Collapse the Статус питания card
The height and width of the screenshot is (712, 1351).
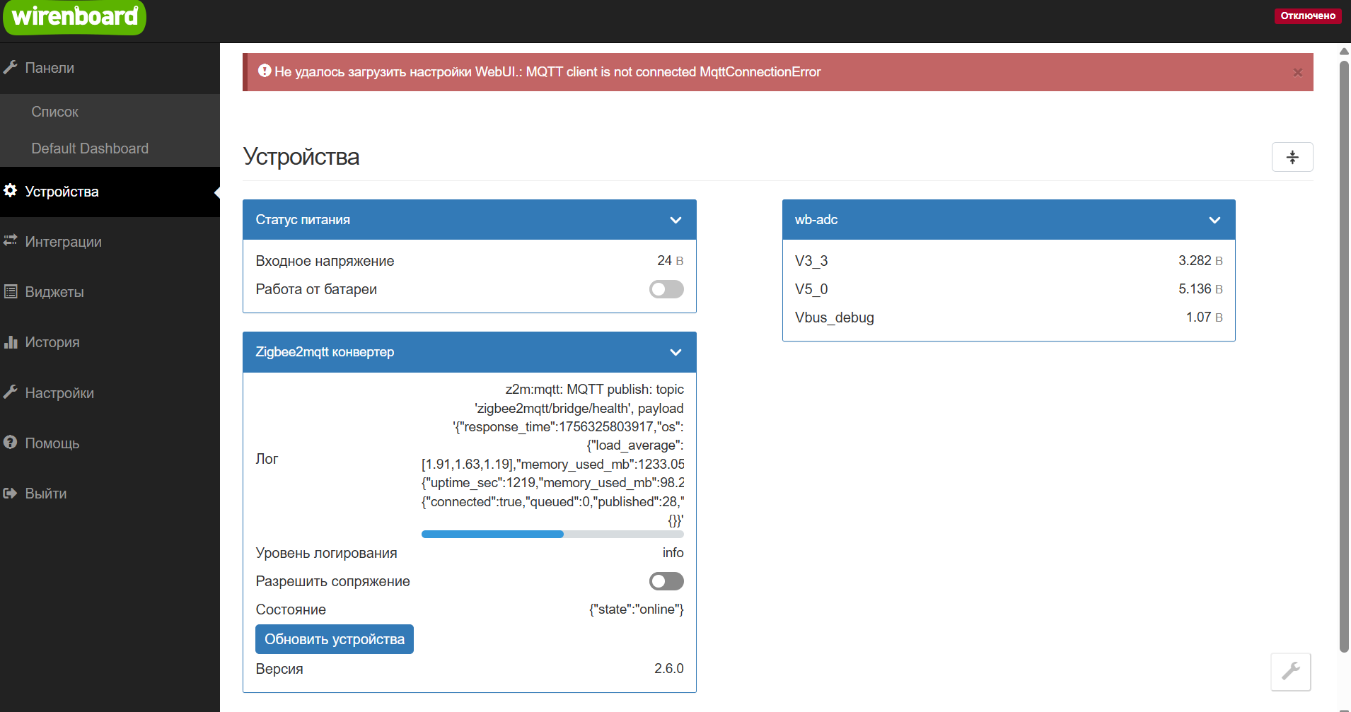pos(675,220)
